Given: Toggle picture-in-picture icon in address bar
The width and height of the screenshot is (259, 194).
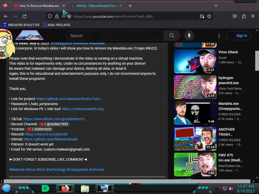Looking at the screenshot, I should pyautogui.click(x=202, y=16).
